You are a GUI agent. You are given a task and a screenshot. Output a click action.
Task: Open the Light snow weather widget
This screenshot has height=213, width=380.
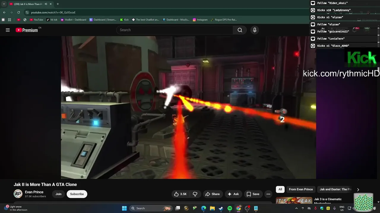[x=16, y=208]
